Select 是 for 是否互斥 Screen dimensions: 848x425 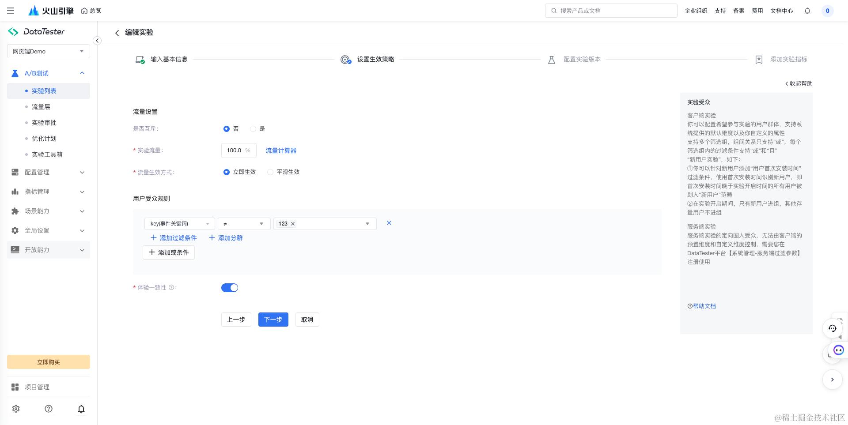point(253,129)
